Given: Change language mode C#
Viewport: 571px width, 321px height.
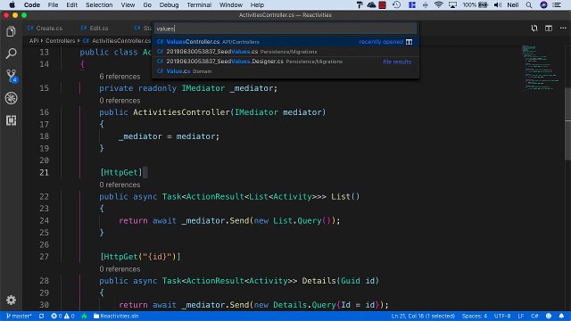Looking at the screenshot, I should click(x=534, y=316).
